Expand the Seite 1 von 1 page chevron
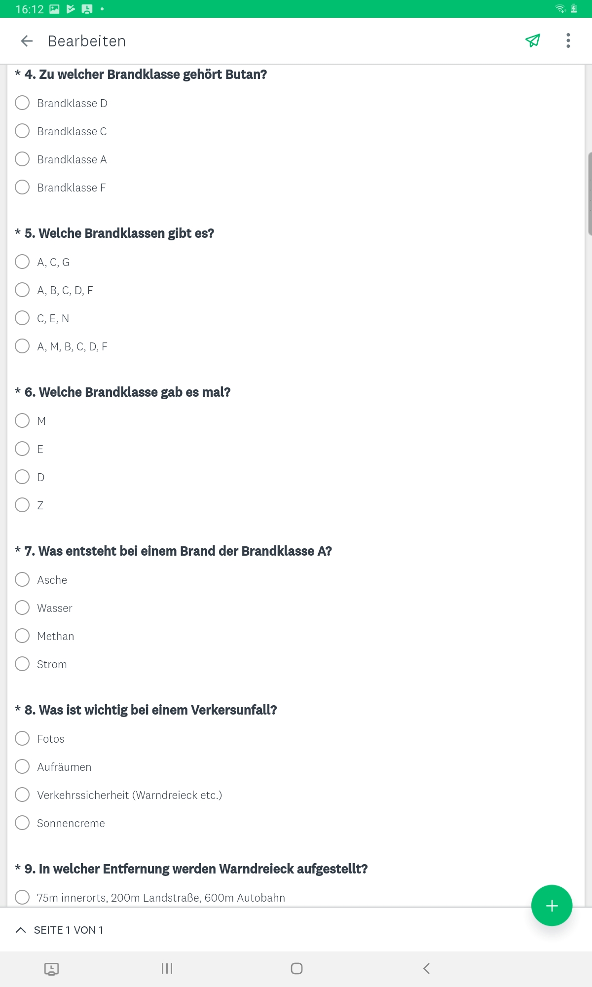Viewport: 592px width, 987px height. coord(21,930)
